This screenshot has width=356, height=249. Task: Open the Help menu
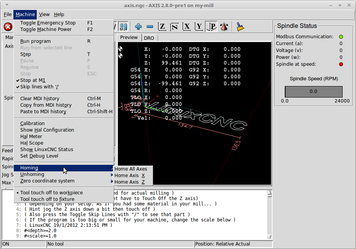click(x=59, y=15)
